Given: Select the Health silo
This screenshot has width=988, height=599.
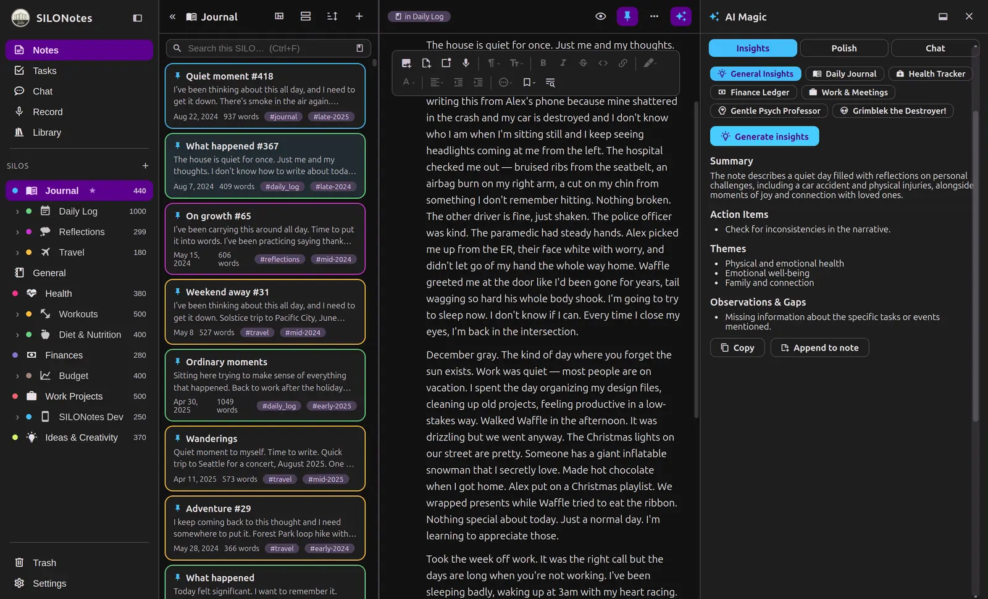Looking at the screenshot, I should pos(79,294).
